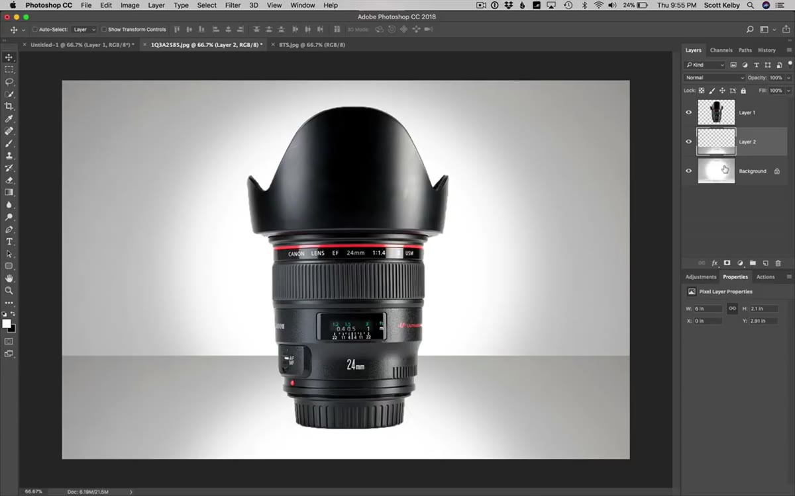Select the Crop tool
The image size is (795, 496).
pyautogui.click(x=9, y=106)
